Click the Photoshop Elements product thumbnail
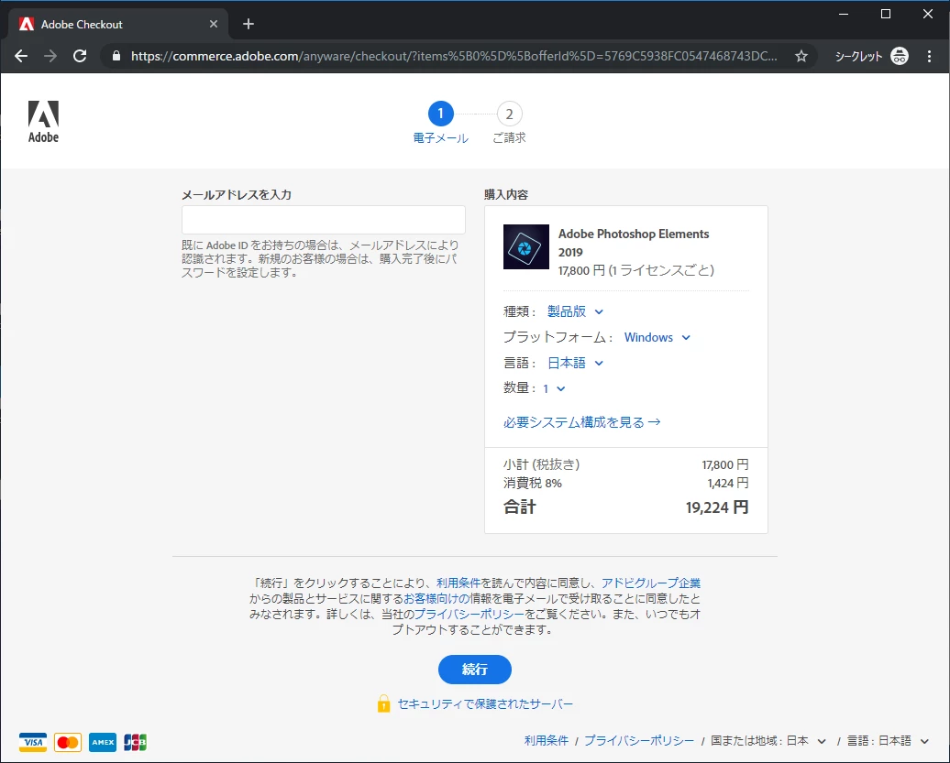The image size is (950, 763). [x=526, y=247]
